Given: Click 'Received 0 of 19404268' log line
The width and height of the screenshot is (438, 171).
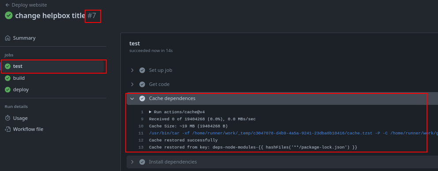Looking at the screenshot, I should (202, 119).
